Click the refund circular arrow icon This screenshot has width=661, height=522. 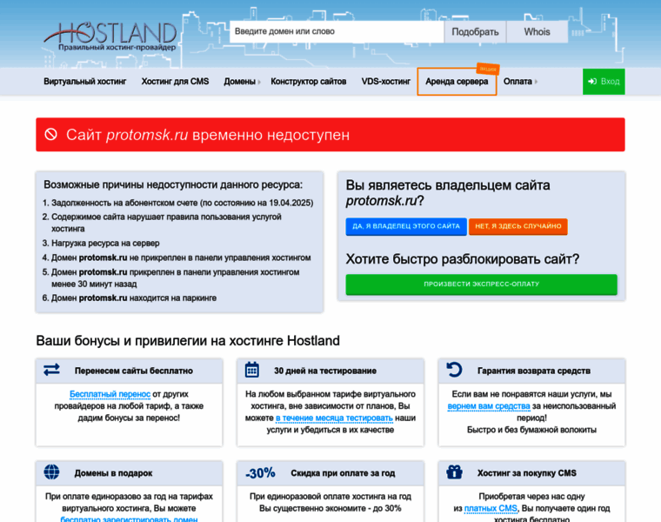click(x=454, y=370)
